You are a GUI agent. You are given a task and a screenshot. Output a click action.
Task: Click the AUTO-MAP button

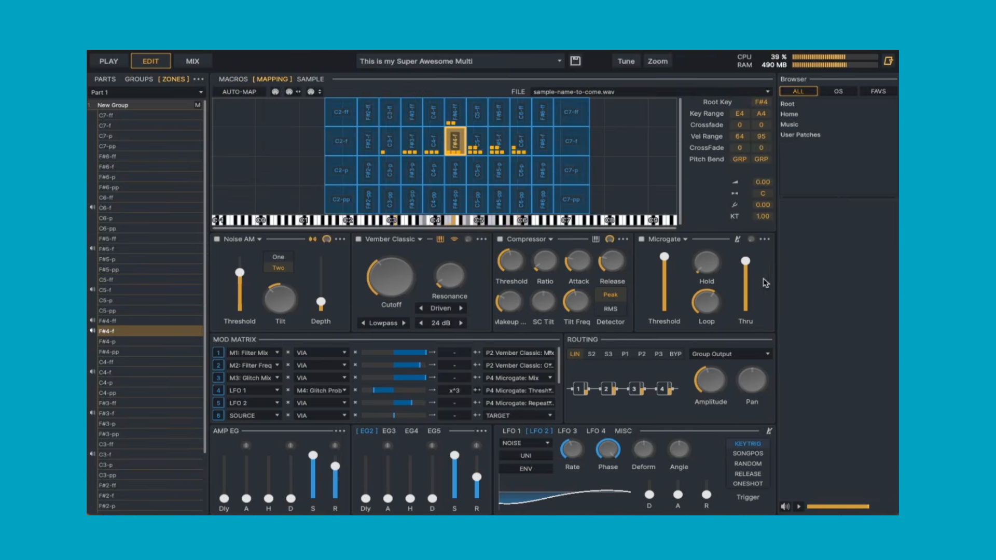pos(239,92)
